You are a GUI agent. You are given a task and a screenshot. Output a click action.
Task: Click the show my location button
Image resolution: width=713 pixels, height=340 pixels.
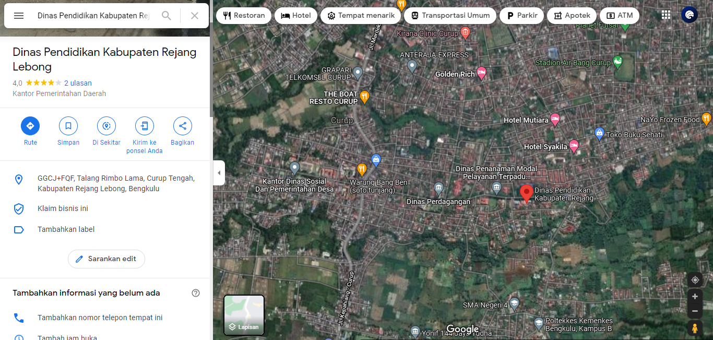pos(695,280)
